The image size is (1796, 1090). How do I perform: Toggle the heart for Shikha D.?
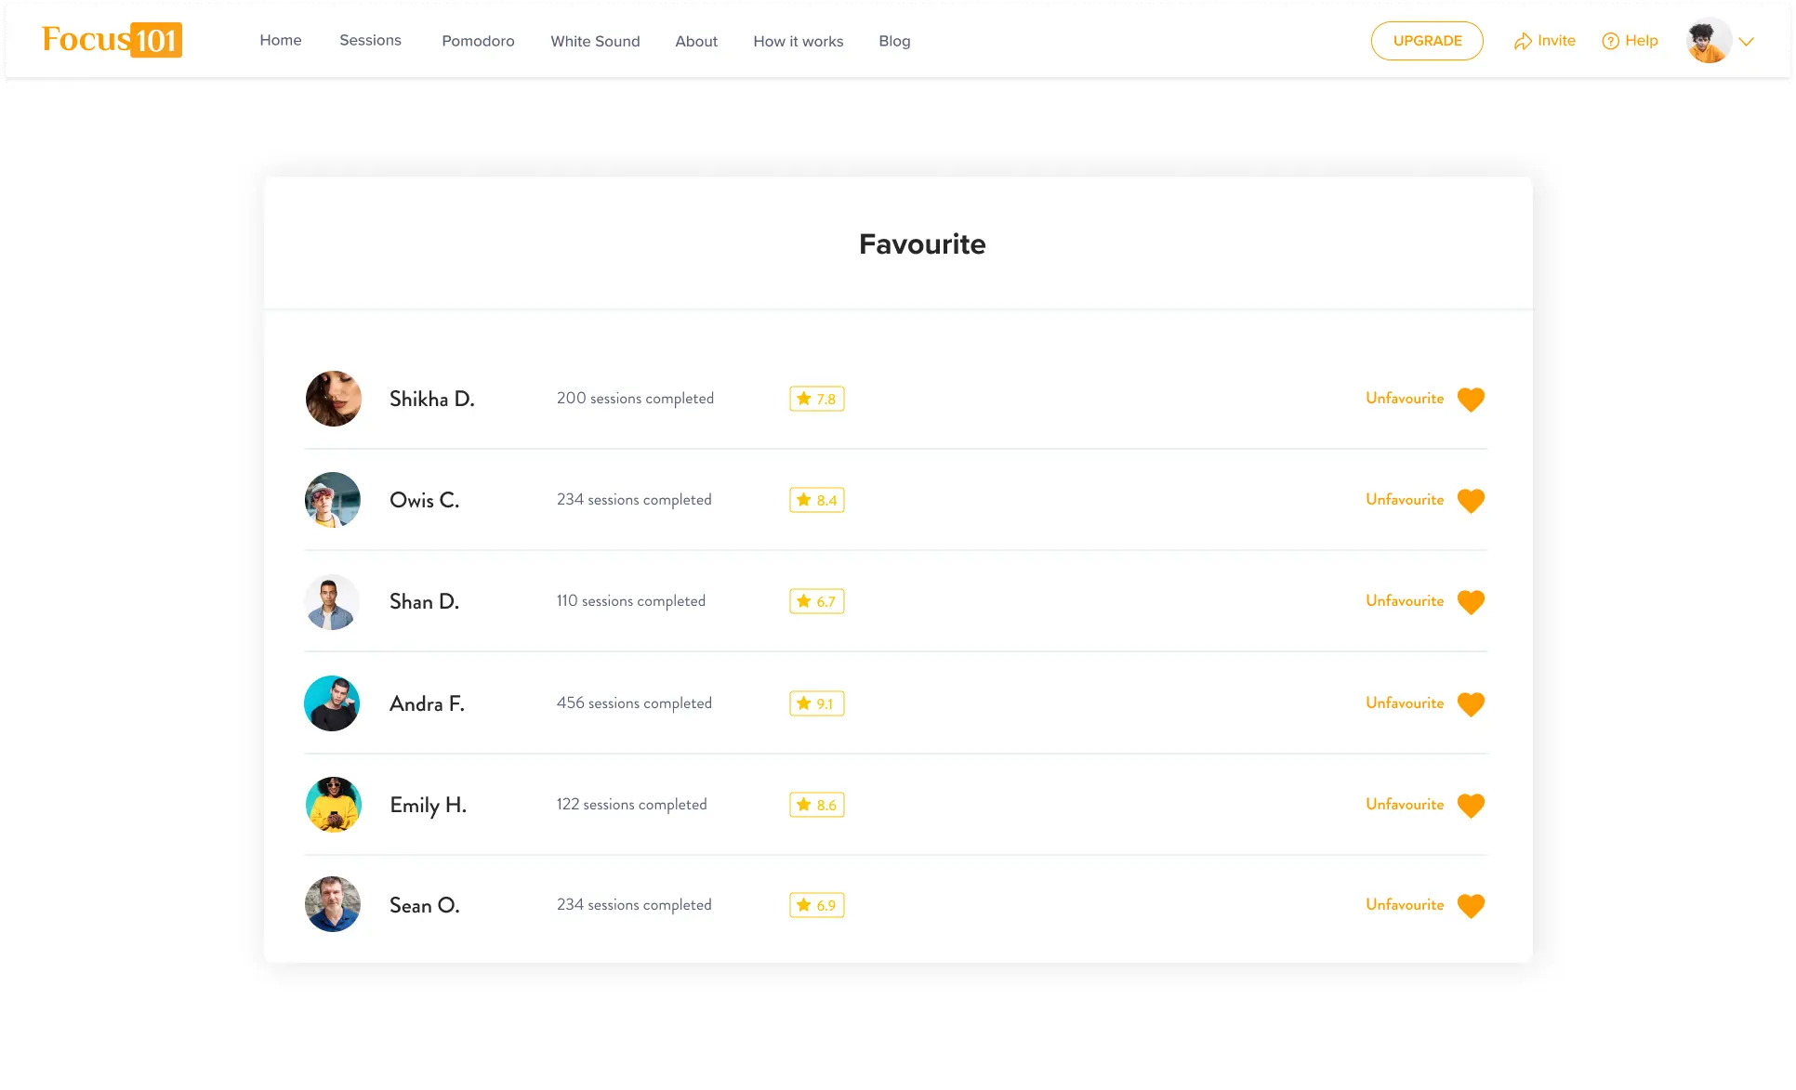point(1470,399)
